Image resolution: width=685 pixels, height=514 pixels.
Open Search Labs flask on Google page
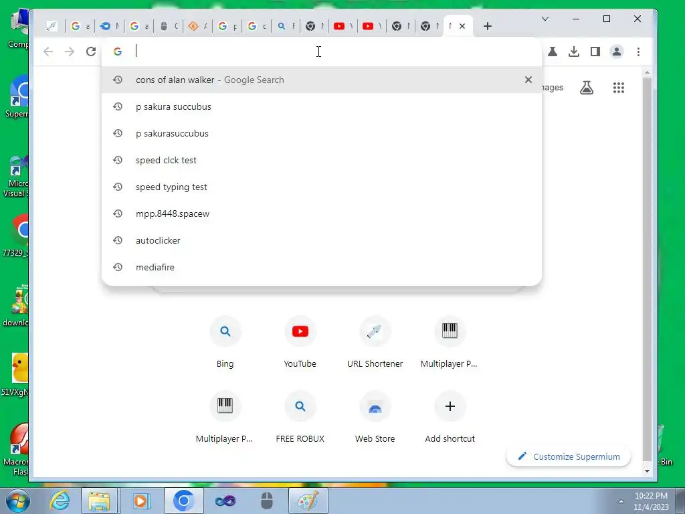point(587,88)
